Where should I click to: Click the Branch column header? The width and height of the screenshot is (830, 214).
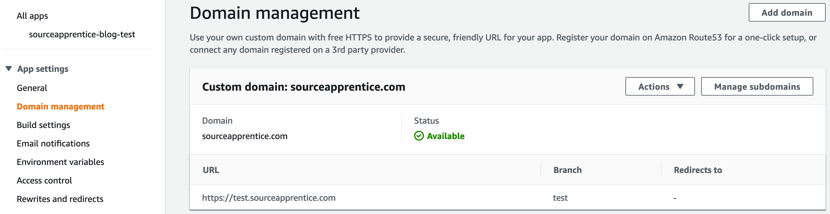567,170
